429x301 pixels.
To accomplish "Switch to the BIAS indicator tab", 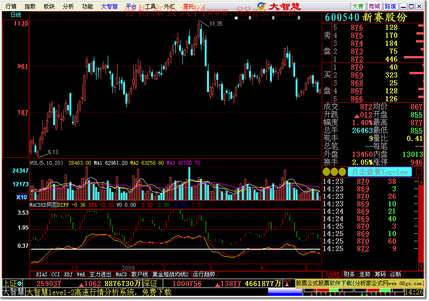I will (x=42, y=274).
